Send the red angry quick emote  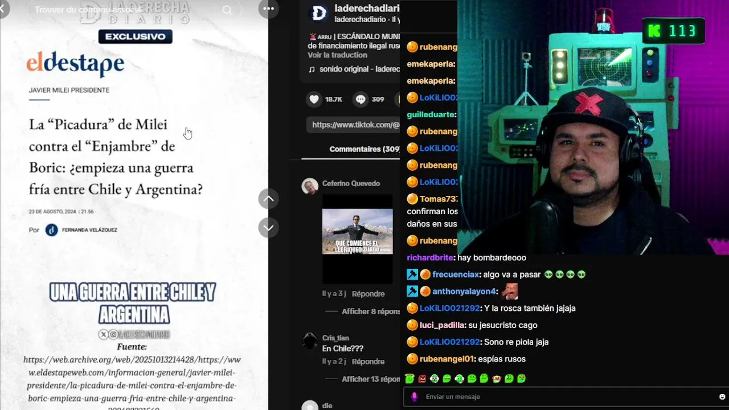422,379
